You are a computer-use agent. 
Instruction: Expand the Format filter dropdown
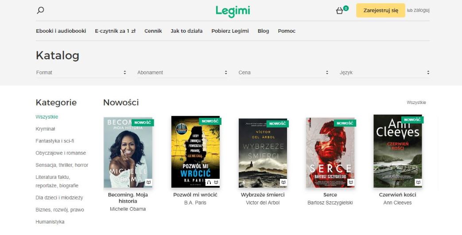tap(81, 73)
